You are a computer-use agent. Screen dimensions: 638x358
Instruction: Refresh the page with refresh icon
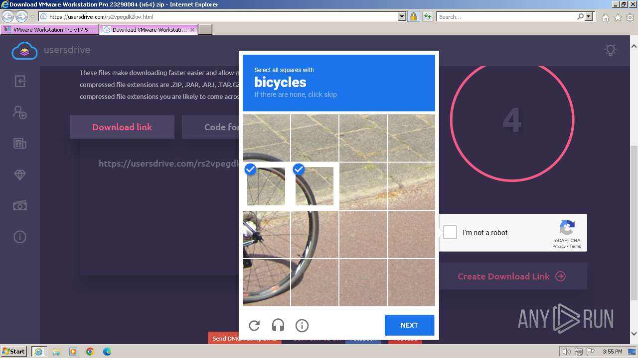point(427,17)
